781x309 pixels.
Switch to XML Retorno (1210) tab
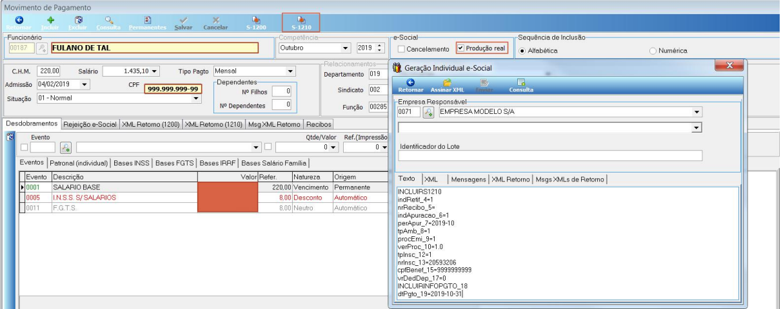[215, 124]
